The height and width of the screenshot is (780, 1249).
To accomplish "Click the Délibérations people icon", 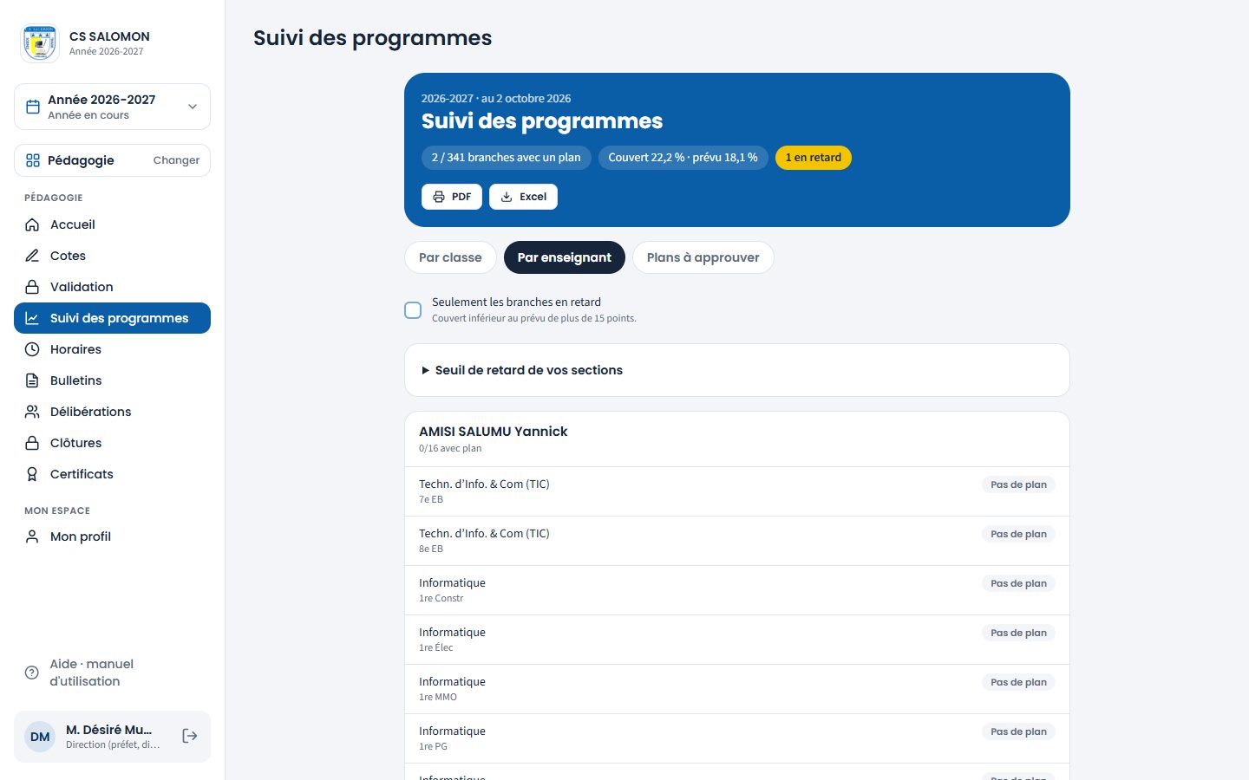I will tap(32, 412).
